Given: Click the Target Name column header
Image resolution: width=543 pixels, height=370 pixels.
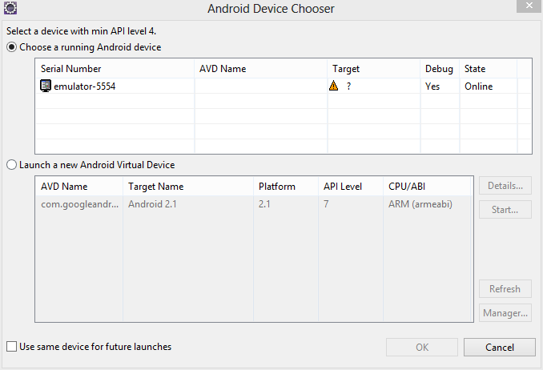Looking at the screenshot, I should (x=188, y=187).
